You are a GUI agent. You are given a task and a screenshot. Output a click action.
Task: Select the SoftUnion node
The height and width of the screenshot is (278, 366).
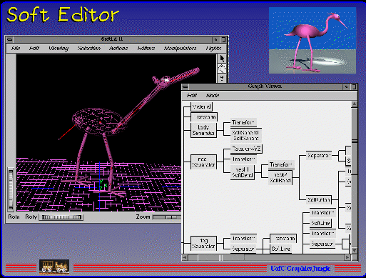point(318,199)
